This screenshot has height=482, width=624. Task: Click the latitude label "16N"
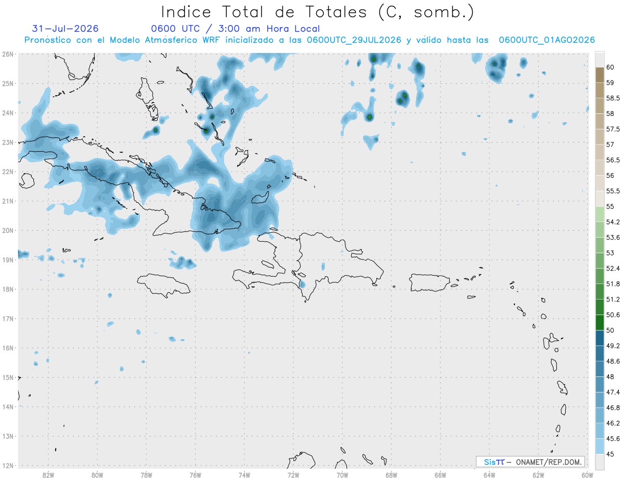click(x=8, y=348)
